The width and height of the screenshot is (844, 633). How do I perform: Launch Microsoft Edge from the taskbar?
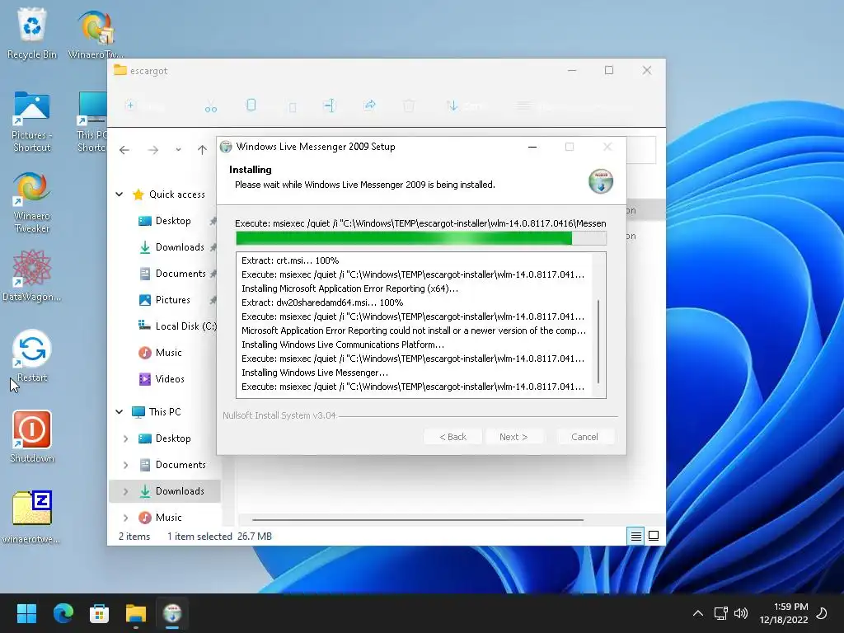pyautogui.click(x=63, y=613)
